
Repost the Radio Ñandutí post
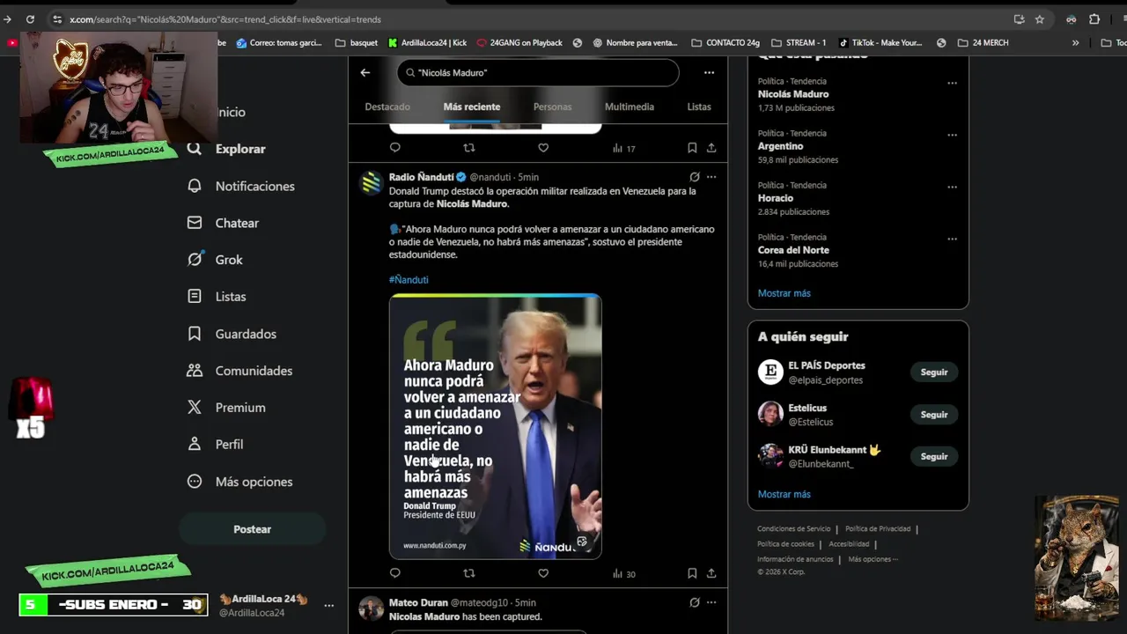click(468, 573)
